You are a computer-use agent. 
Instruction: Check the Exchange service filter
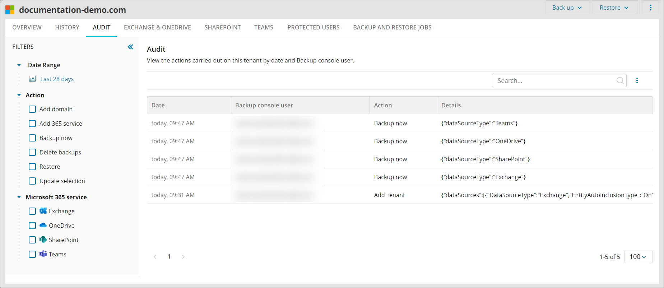[x=32, y=211]
